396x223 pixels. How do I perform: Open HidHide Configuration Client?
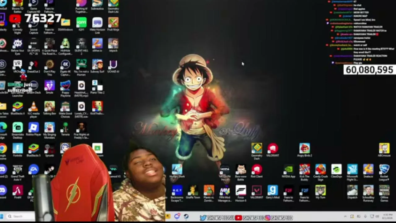65,43
